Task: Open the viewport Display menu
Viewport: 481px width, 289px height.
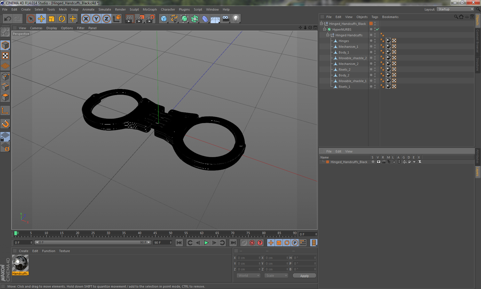Action: (52, 28)
